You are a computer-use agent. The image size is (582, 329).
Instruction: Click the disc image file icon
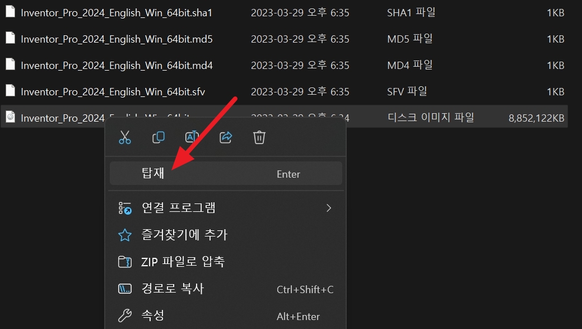click(11, 117)
